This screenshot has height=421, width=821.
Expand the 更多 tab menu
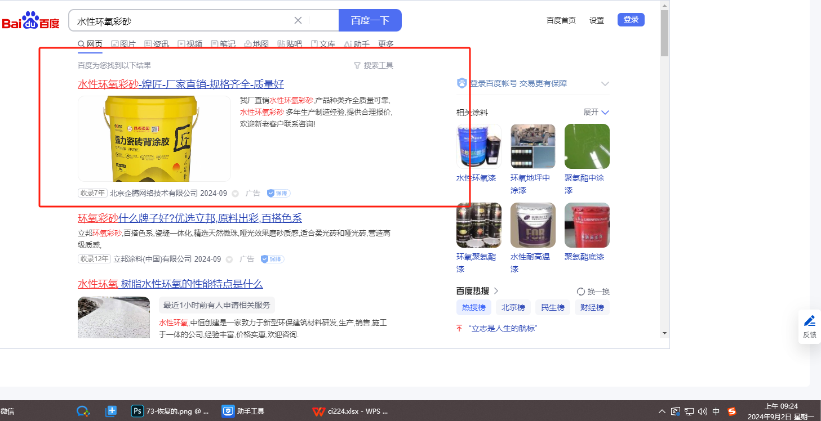point(386,44)
